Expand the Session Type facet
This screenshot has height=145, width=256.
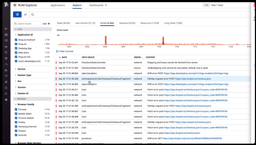click(x=24, y=75)
